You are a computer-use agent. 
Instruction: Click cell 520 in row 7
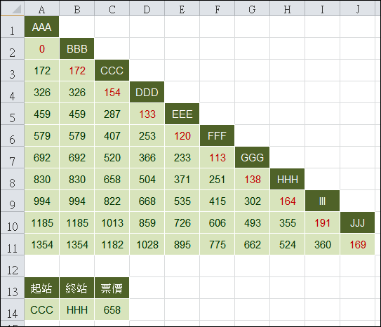pos(112,157)
